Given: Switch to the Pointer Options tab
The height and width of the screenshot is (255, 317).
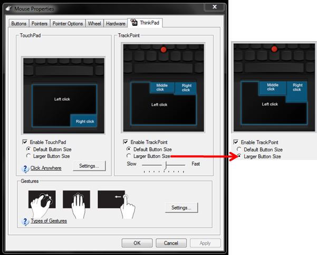Looking at the screenshot, I should [x=68, y=24].
